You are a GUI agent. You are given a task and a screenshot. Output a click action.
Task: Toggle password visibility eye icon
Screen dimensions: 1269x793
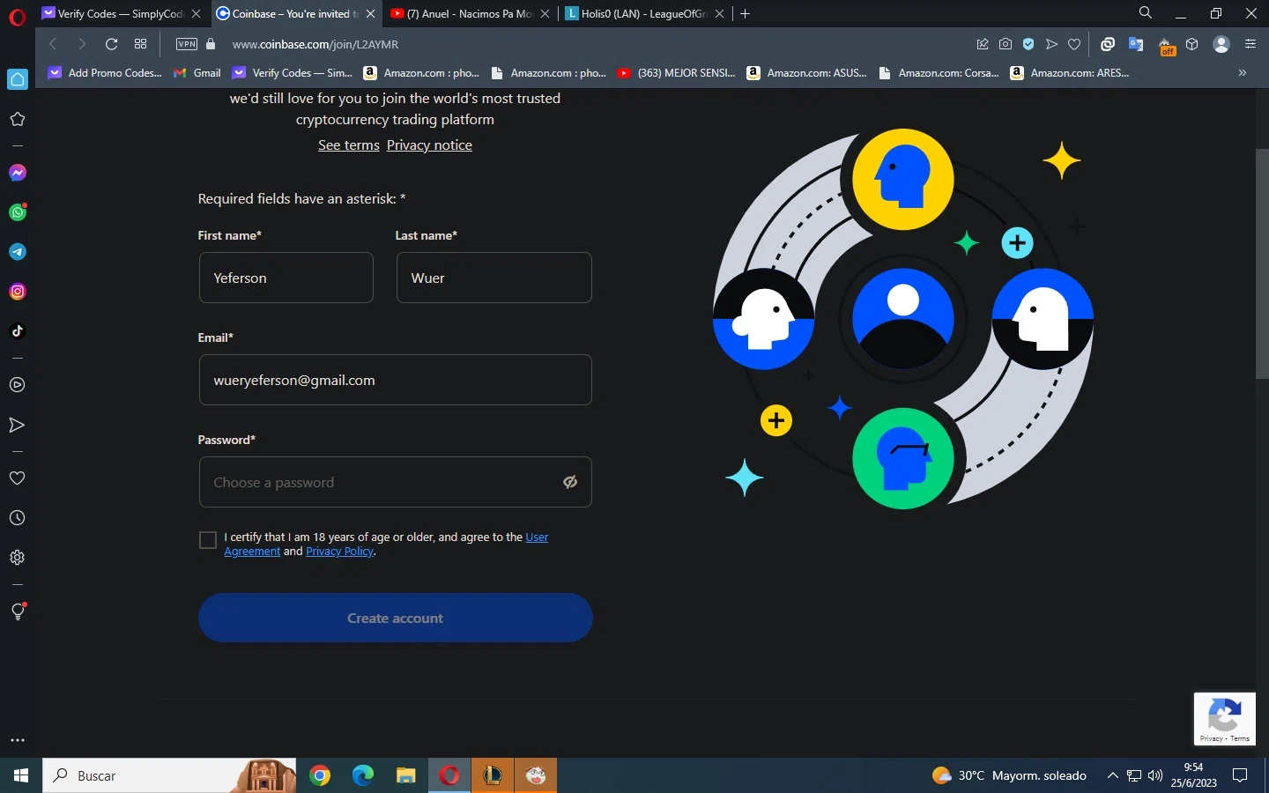tap(570, 482)
